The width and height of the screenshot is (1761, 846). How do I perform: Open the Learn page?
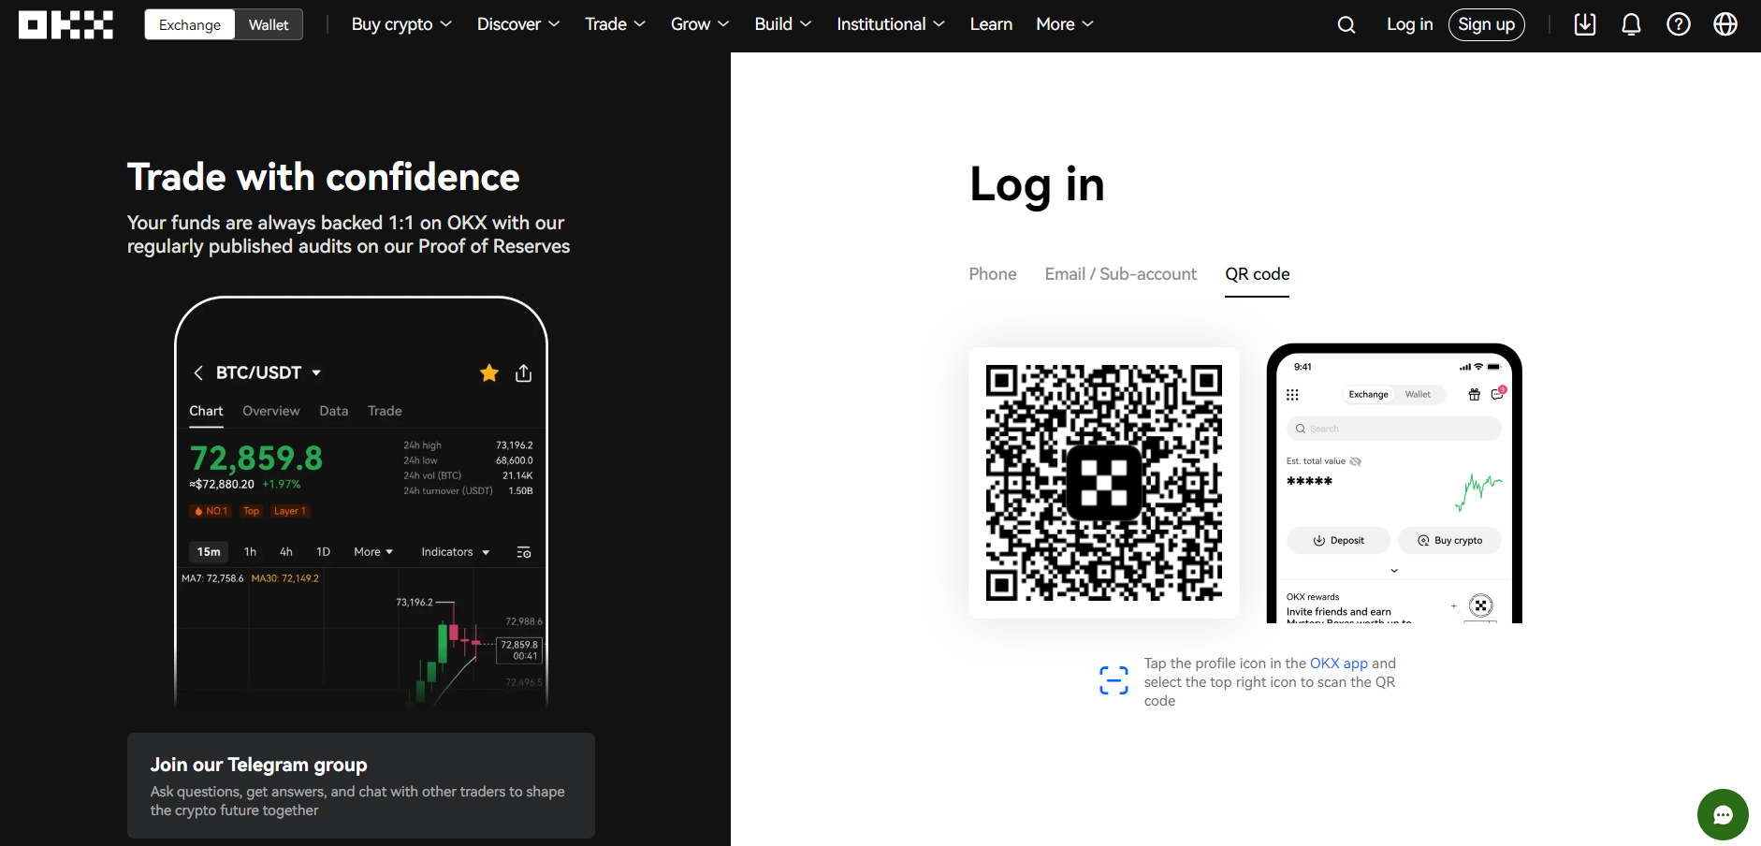click(x=991, y=24)
